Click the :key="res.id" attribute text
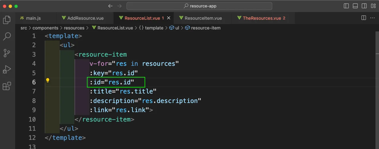Screen dimensions: 379x149 point(114,73)
